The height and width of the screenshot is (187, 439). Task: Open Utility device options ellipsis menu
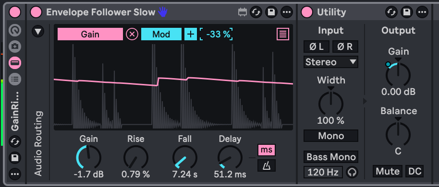pyautogui.click(x=422, y=12)
